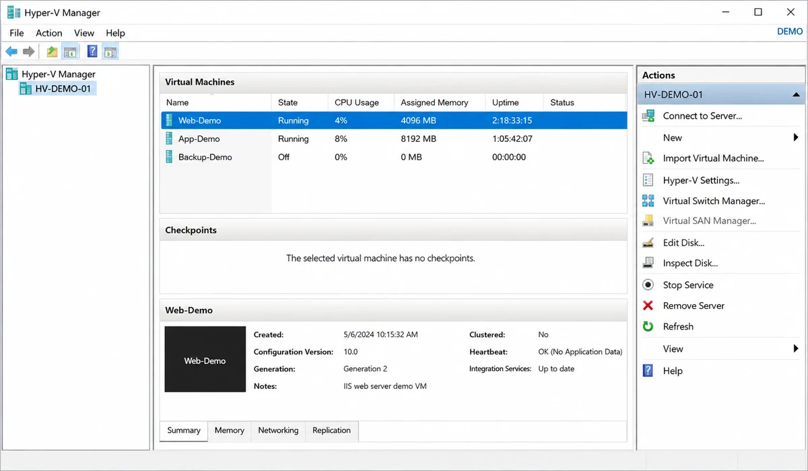Click the Edit Disk icon
The image size is (808, 471).
click(x=648, y=242)
